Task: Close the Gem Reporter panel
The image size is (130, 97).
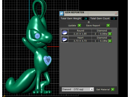Action: (x=116, y=13)
